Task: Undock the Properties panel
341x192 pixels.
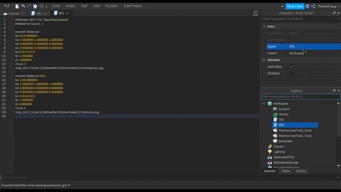Action: [x=334, y=13]
